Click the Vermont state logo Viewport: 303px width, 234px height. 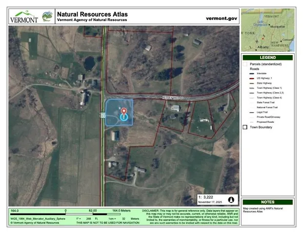24,17
